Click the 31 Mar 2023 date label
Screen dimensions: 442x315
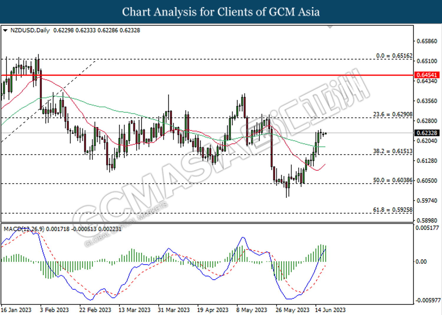174,310
